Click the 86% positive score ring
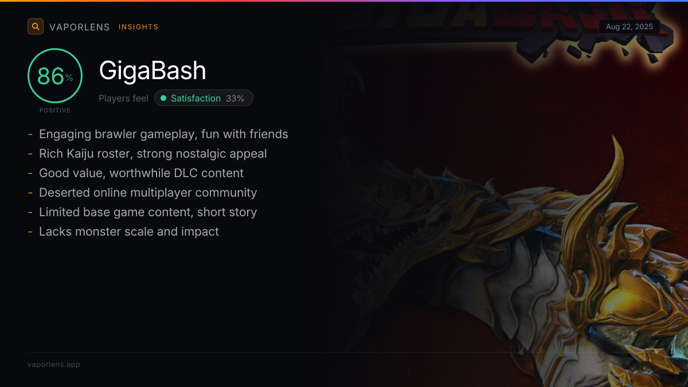 coord(55,76)
